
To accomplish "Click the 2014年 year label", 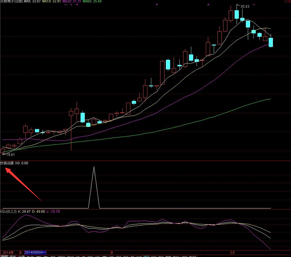I will [x=8, y=252].
